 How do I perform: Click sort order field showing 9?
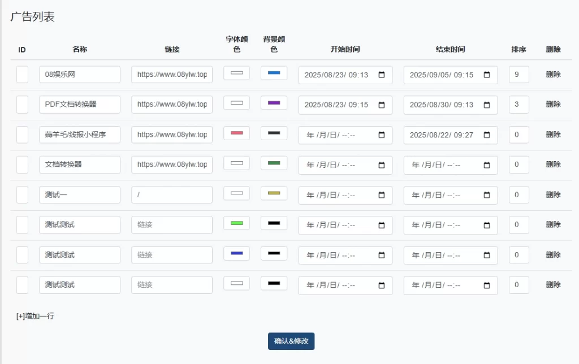[x=518, y=75]
